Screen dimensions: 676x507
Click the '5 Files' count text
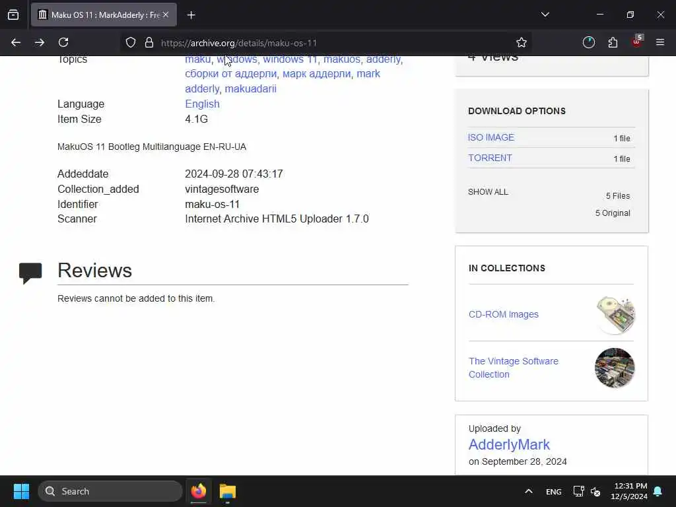[618, 195]
